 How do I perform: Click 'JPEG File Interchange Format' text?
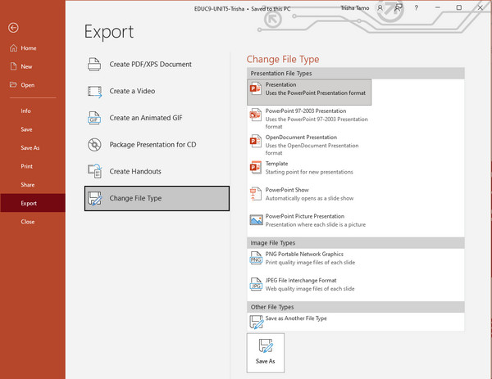pos(301,280)
